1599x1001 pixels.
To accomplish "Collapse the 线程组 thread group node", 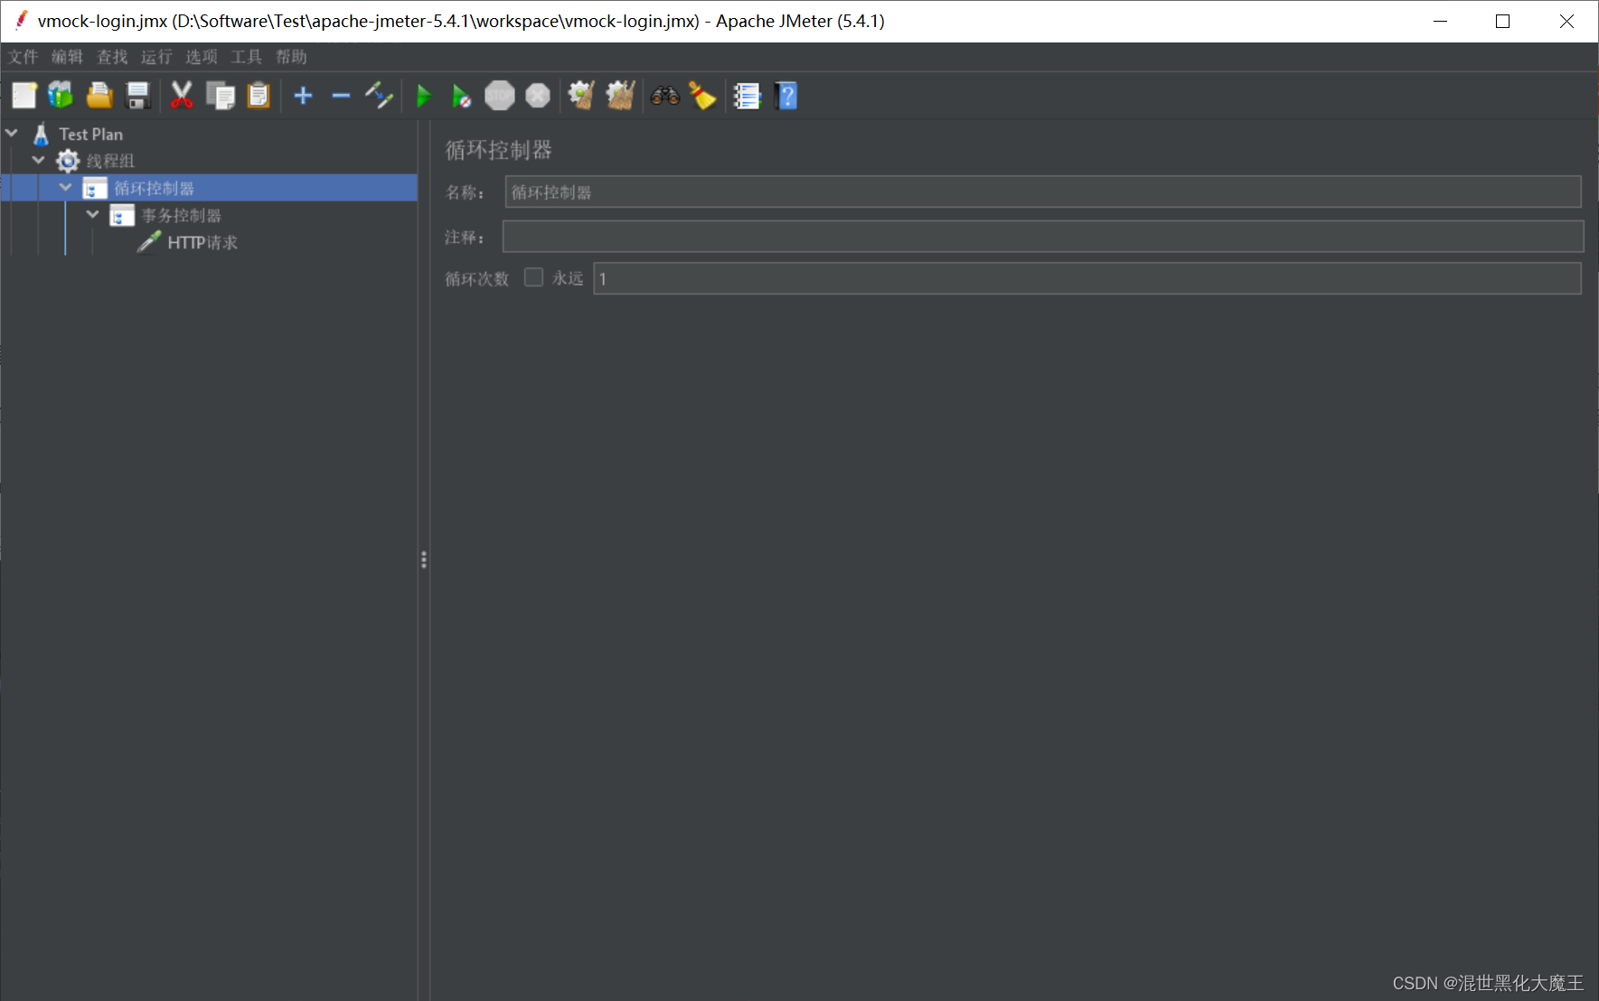I will pyautogui.click(x=38, y=160).
